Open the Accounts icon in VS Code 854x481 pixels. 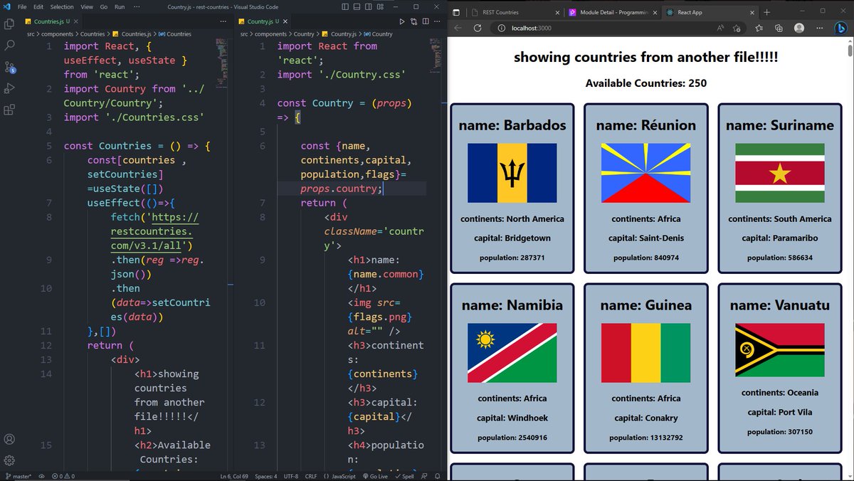coord(9,440)
